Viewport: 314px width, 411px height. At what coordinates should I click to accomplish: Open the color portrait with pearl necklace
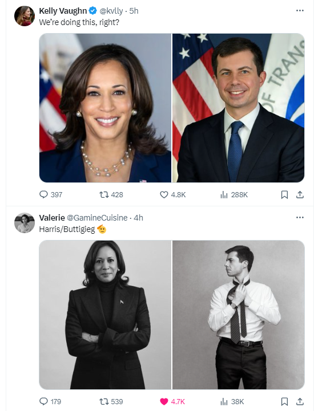tap(105, 108)
